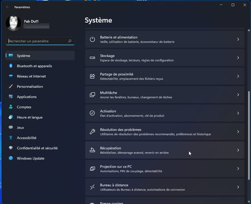Click the scrollbar down arrow
251x204 pixels.
coord(249,202)
